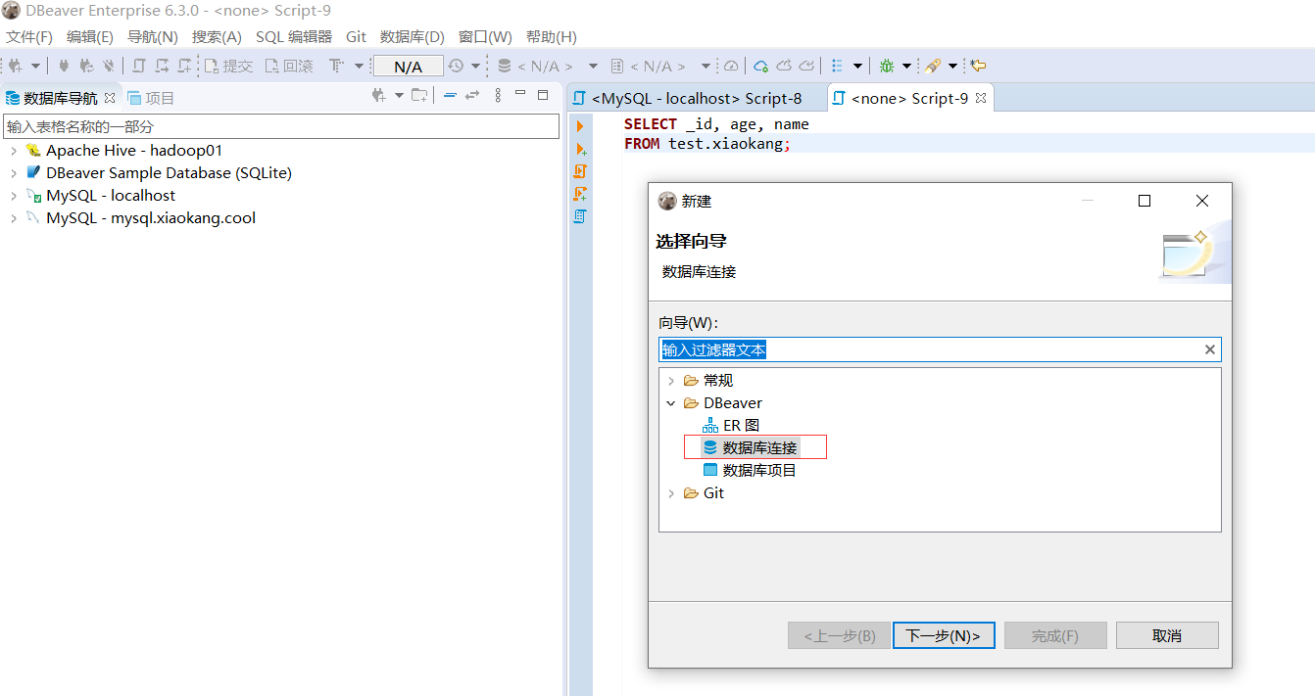Click 下一步(N)> button in wizard
The image size is (1315, 696).
944,635
